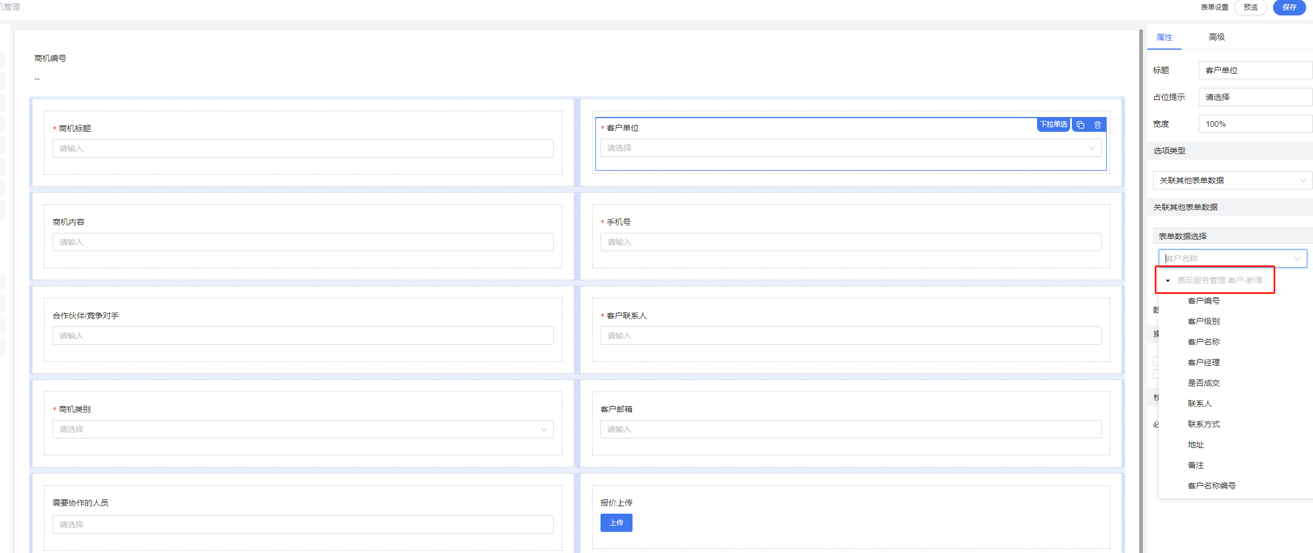Click the 商机标题 text input

(x=303, y=148)
